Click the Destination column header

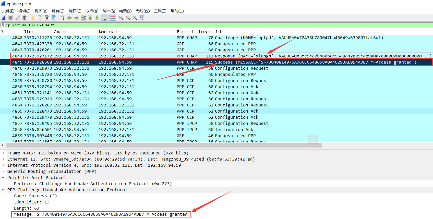pyautogui.click(x=110, y=32)
